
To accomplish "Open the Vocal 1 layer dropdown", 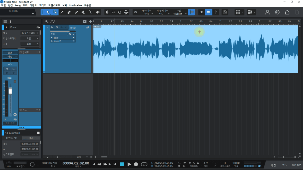I will coord(62,41).
